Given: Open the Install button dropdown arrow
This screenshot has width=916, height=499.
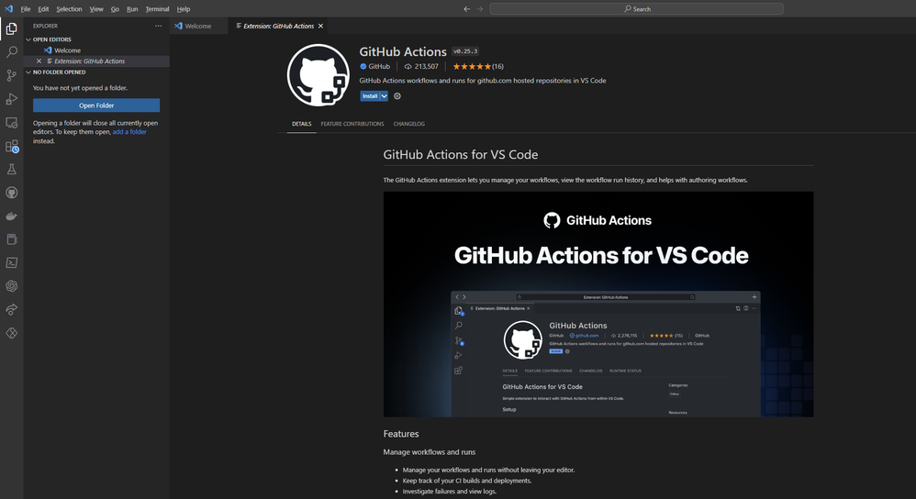Looking at the screenshot, I should point(384,96).
